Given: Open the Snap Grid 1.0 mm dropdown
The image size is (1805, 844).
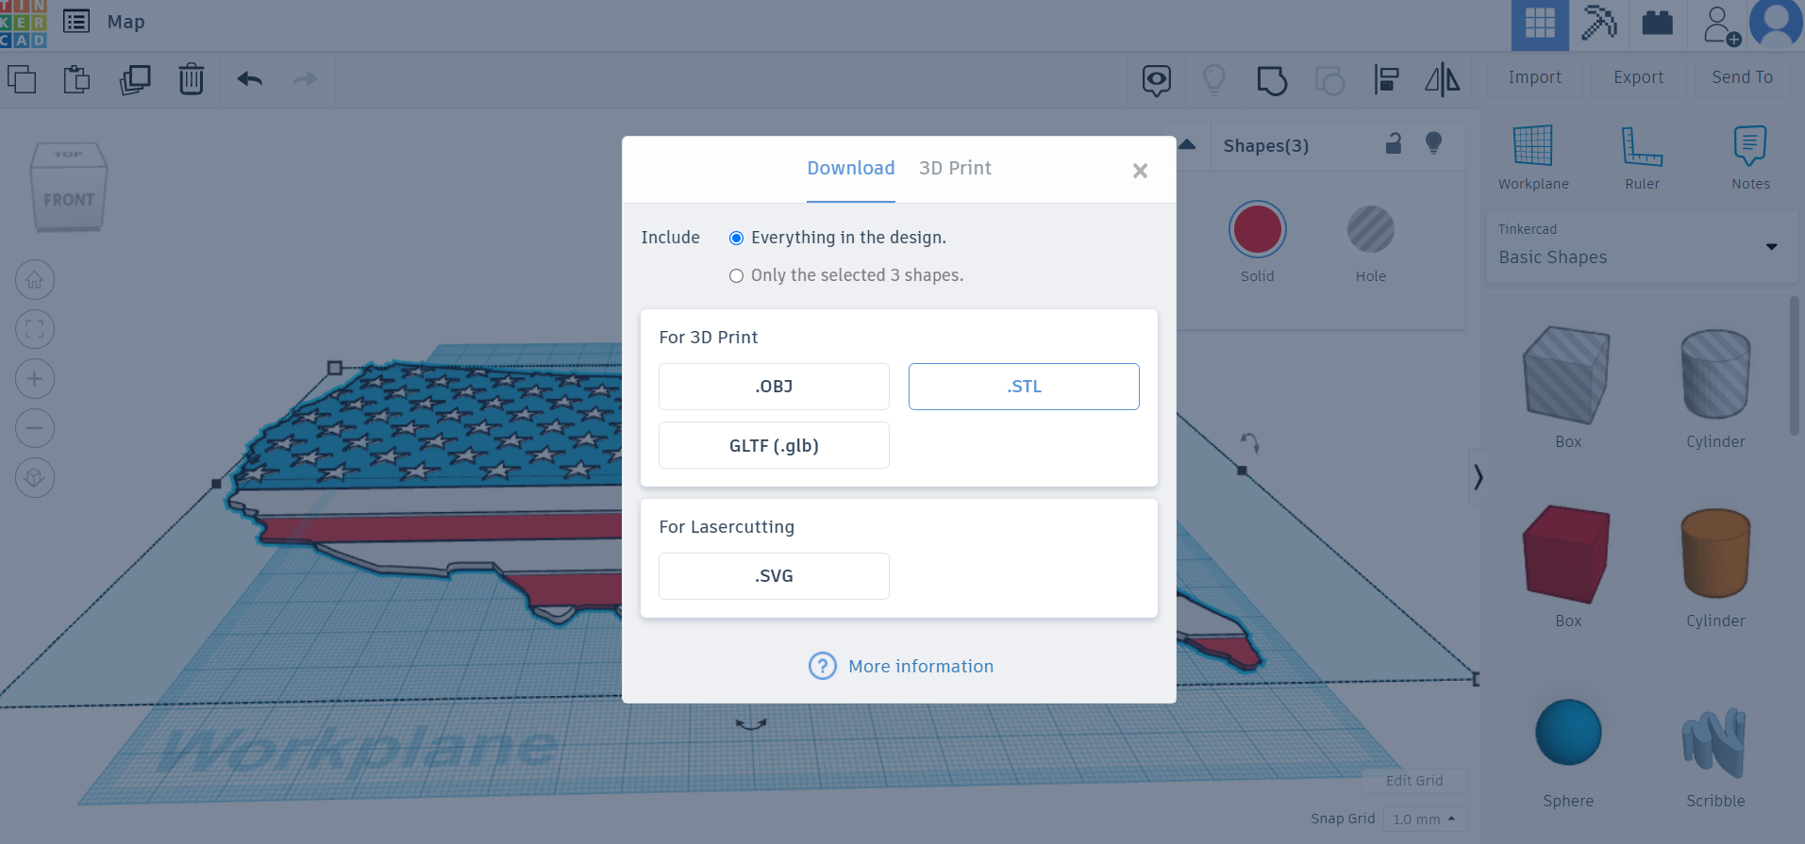Looking at the screenshot, I should pos(1425,819).
